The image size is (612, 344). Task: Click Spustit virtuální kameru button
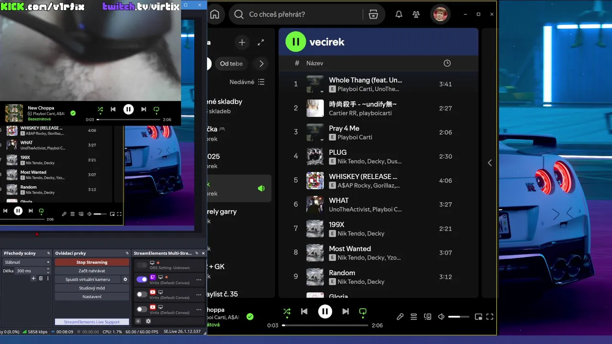pyautogui.click(x=87, y=279)
